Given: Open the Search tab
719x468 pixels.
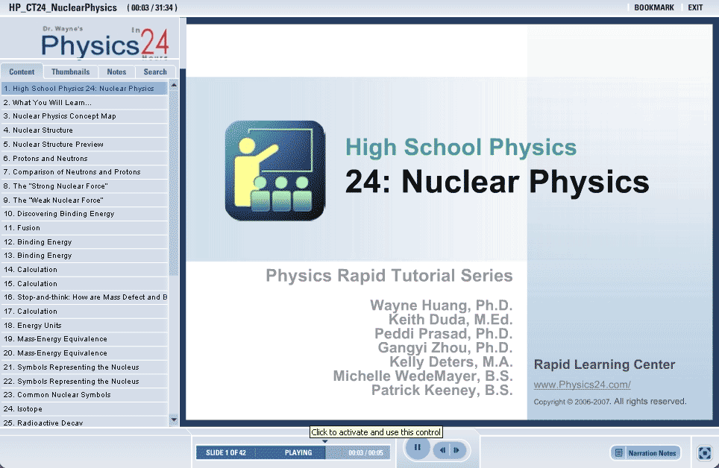Looking at the screenshot, I should coord(155,72).
